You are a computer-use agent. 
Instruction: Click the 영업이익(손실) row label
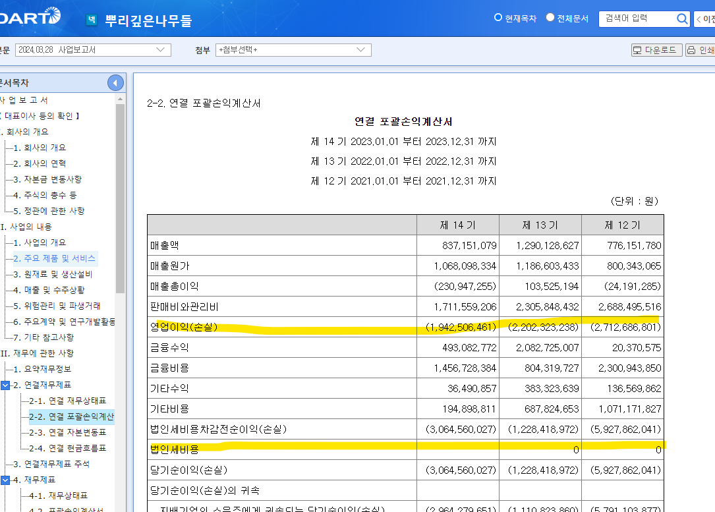[185, 327]
